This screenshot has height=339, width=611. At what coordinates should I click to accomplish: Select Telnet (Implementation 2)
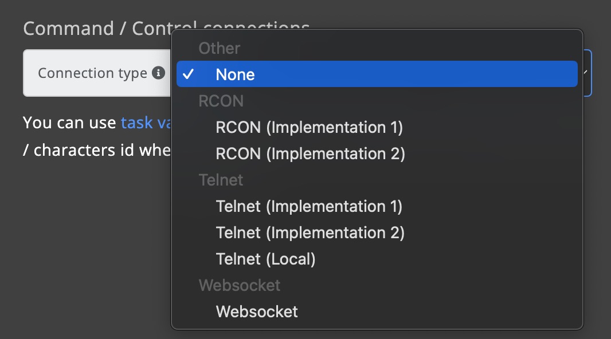point(310,232)
